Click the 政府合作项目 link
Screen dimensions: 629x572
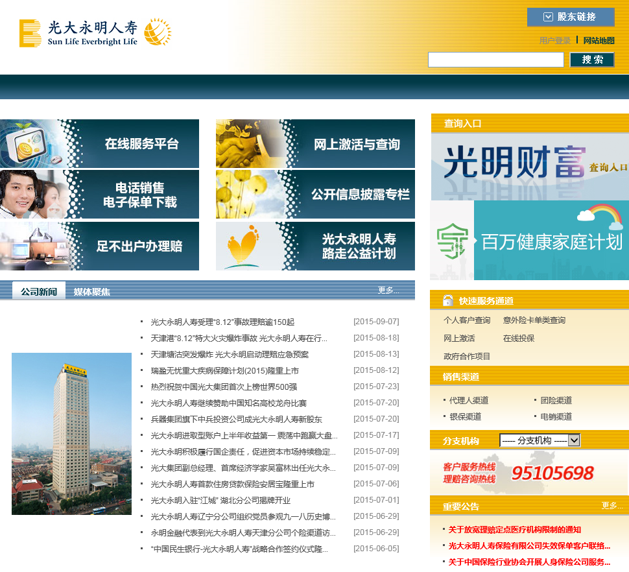467,356
